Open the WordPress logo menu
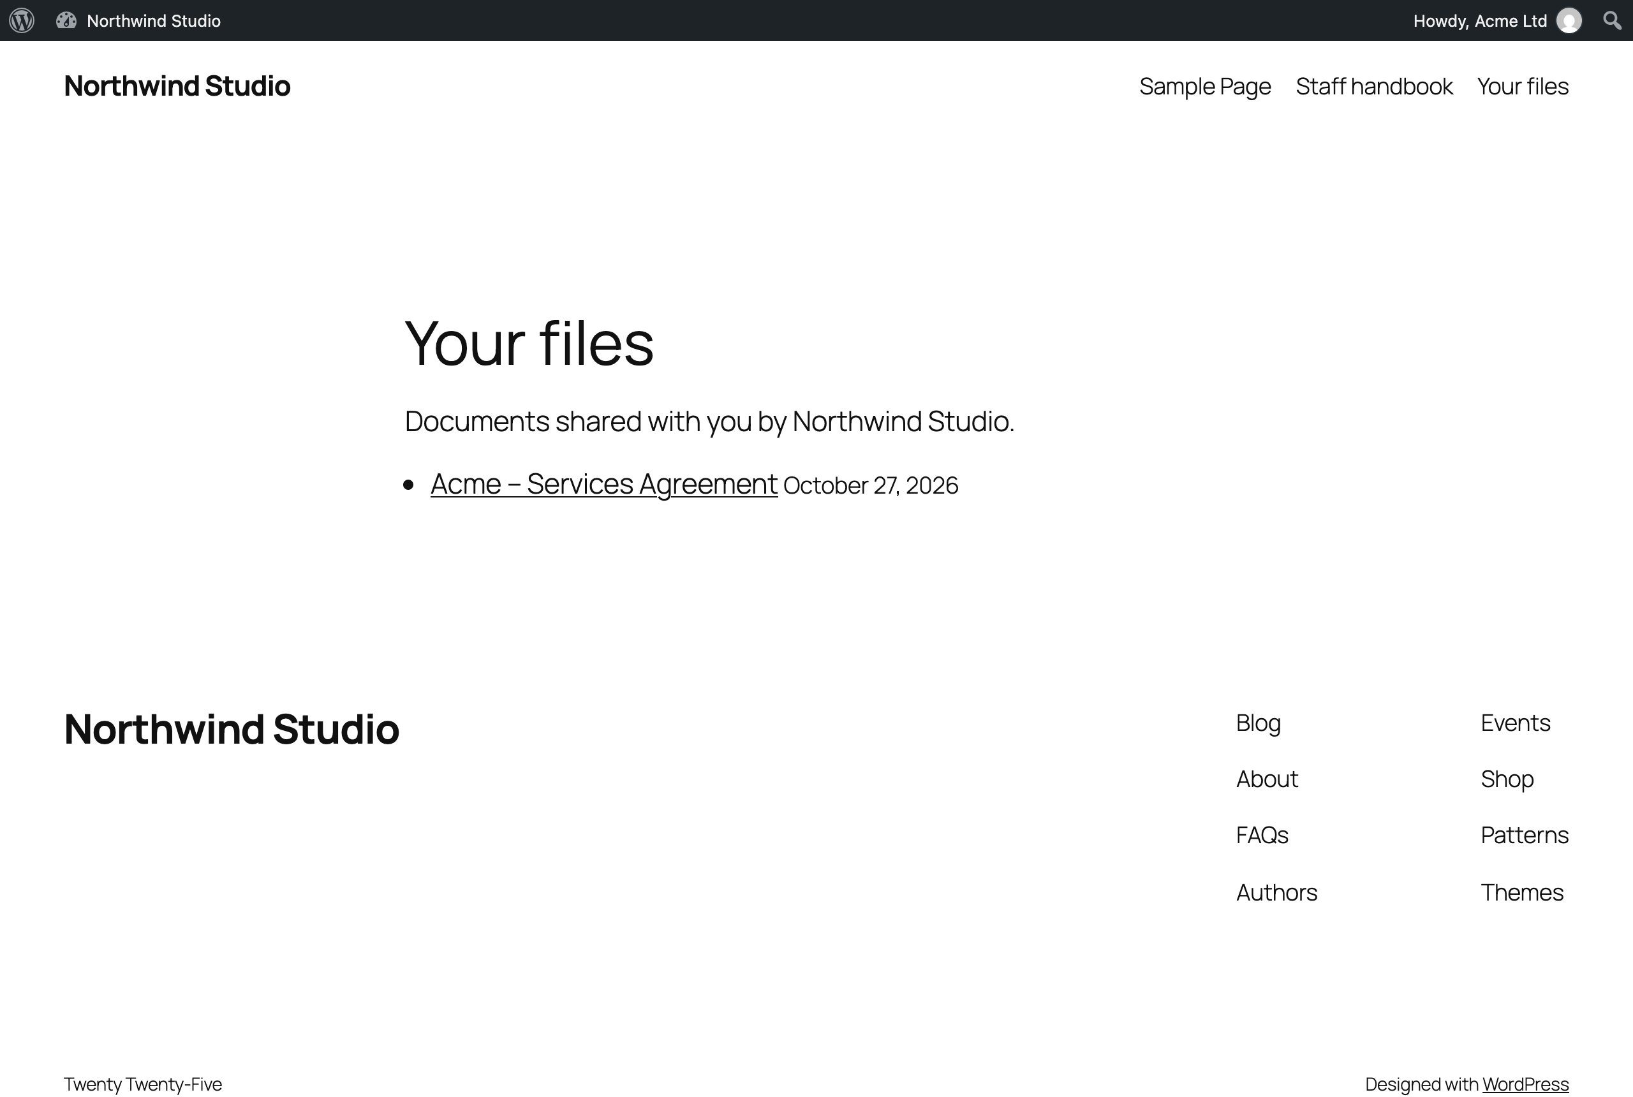This screenshot has height=1097, width=1633. click(22, 20)
